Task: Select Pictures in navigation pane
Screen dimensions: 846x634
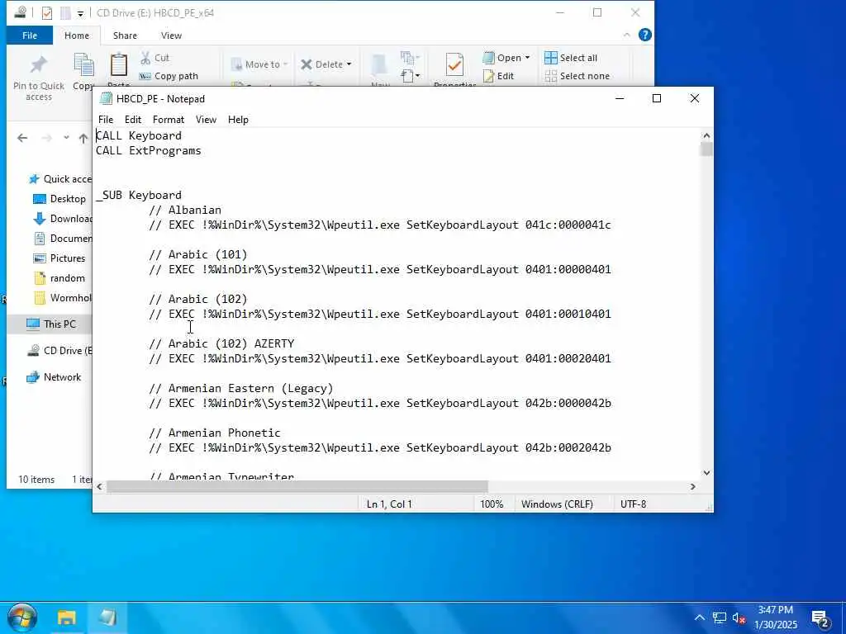Action: 59,258
